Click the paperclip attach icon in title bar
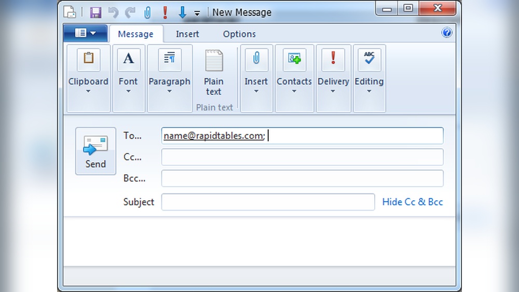 (147, 12)
